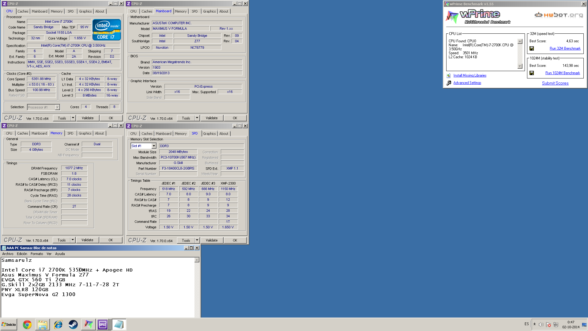Click the network connection tray icon
The width and height of the screenshot is (588, 331).
(x=556, y=325)
